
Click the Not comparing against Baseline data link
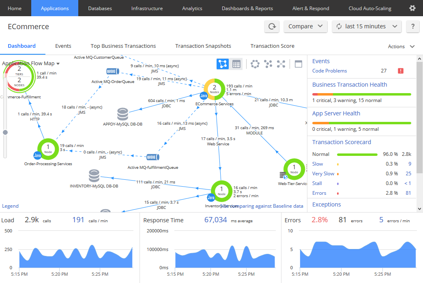[x=262, y=206]
